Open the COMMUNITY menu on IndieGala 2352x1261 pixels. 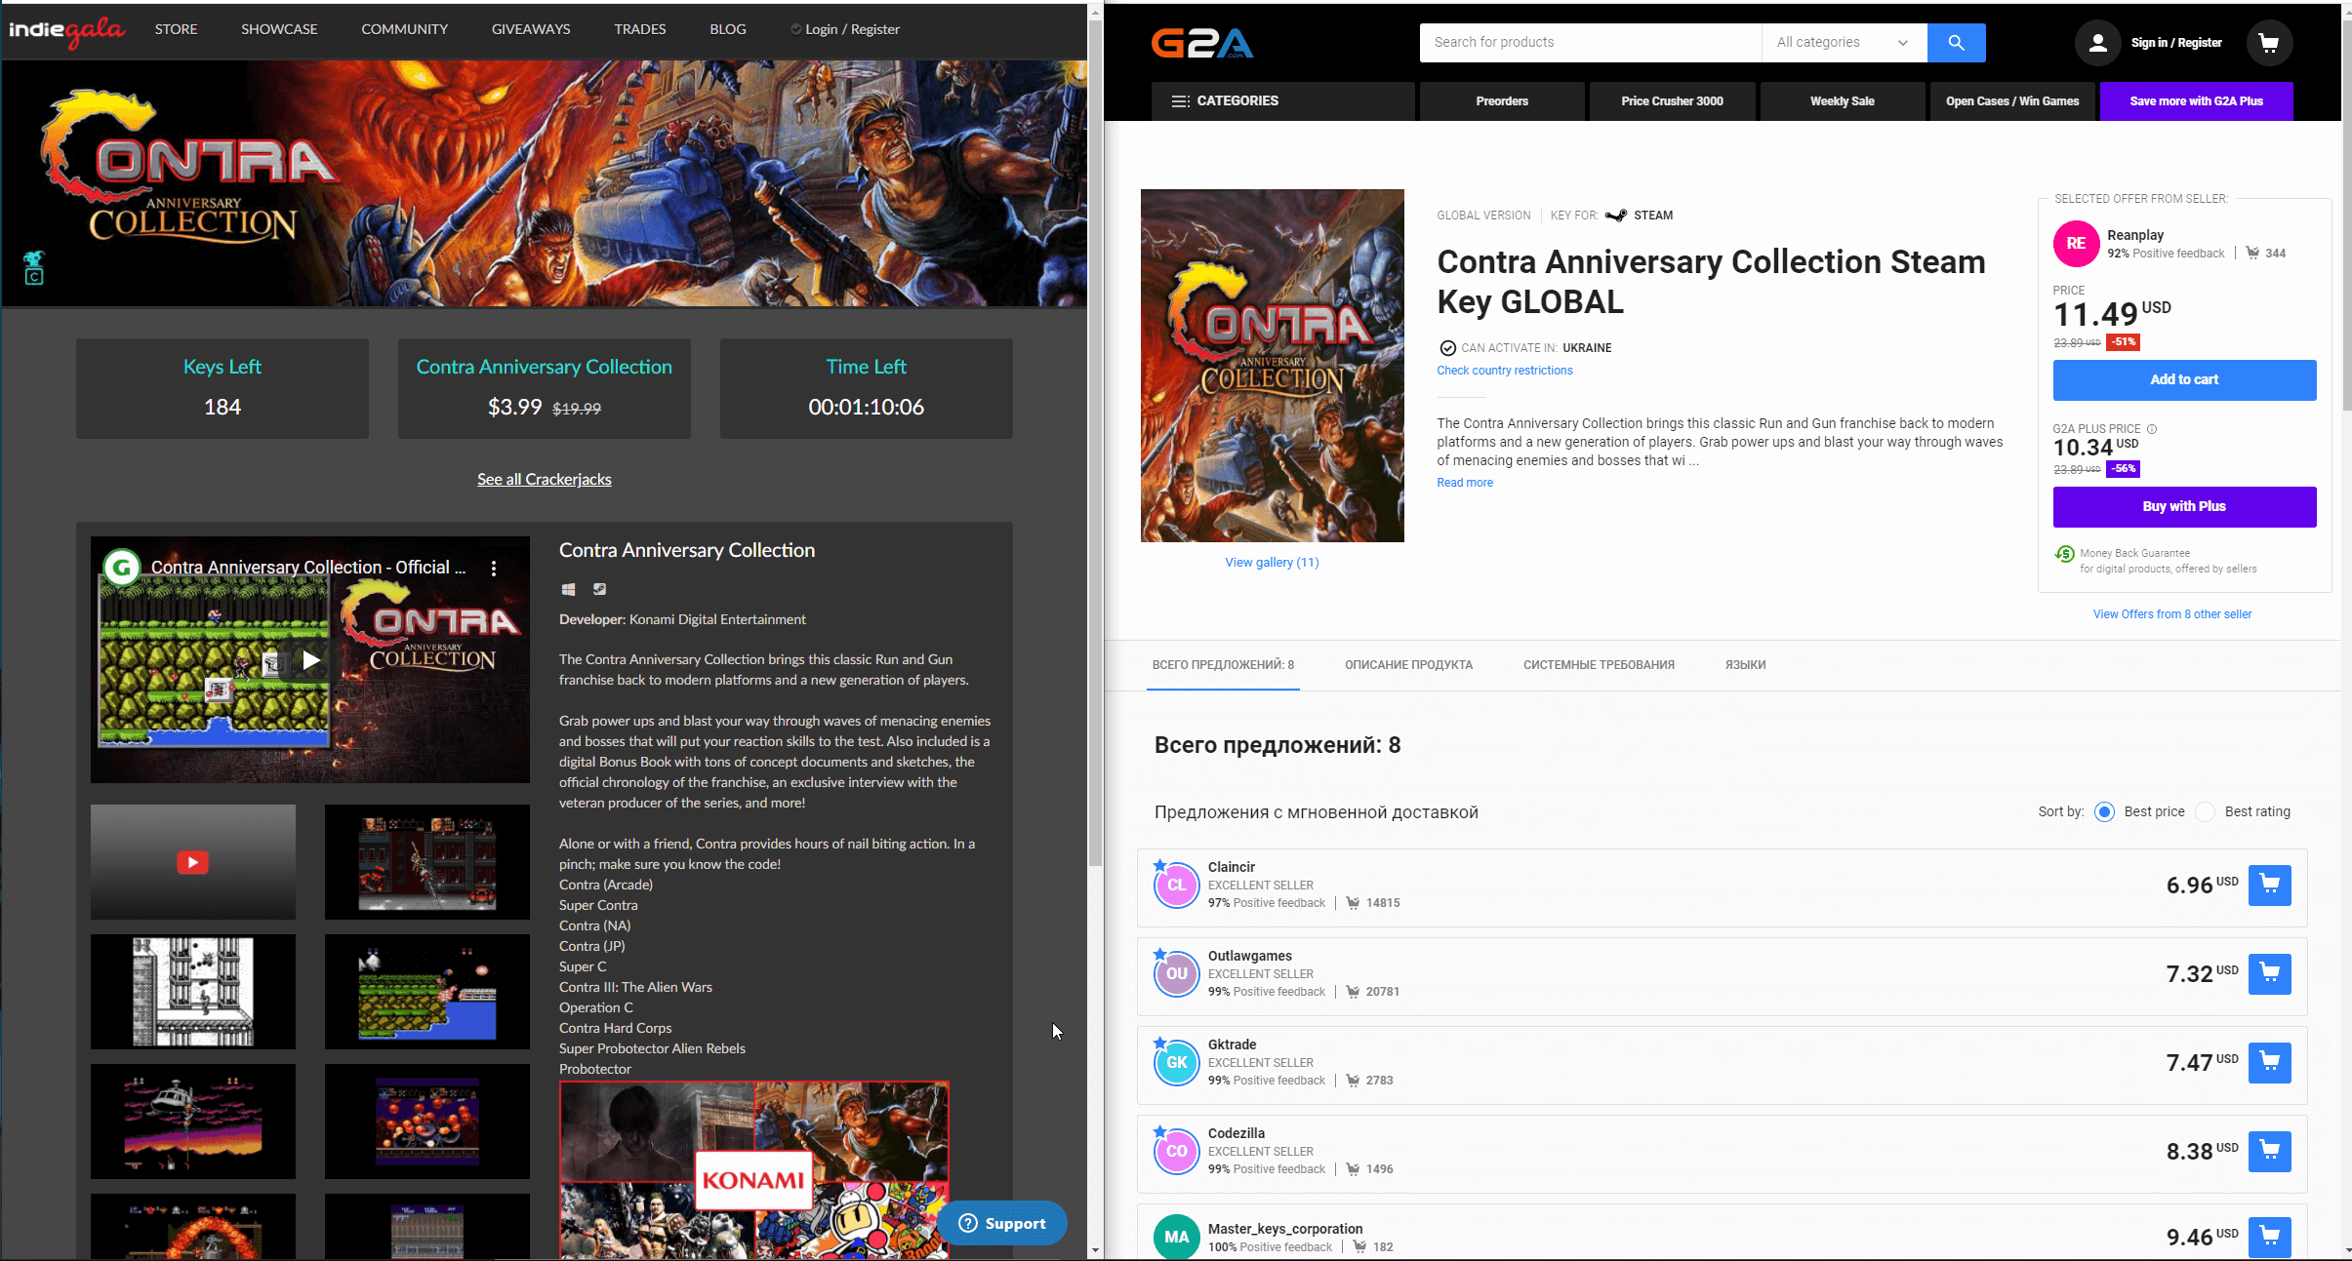(404, 29)
